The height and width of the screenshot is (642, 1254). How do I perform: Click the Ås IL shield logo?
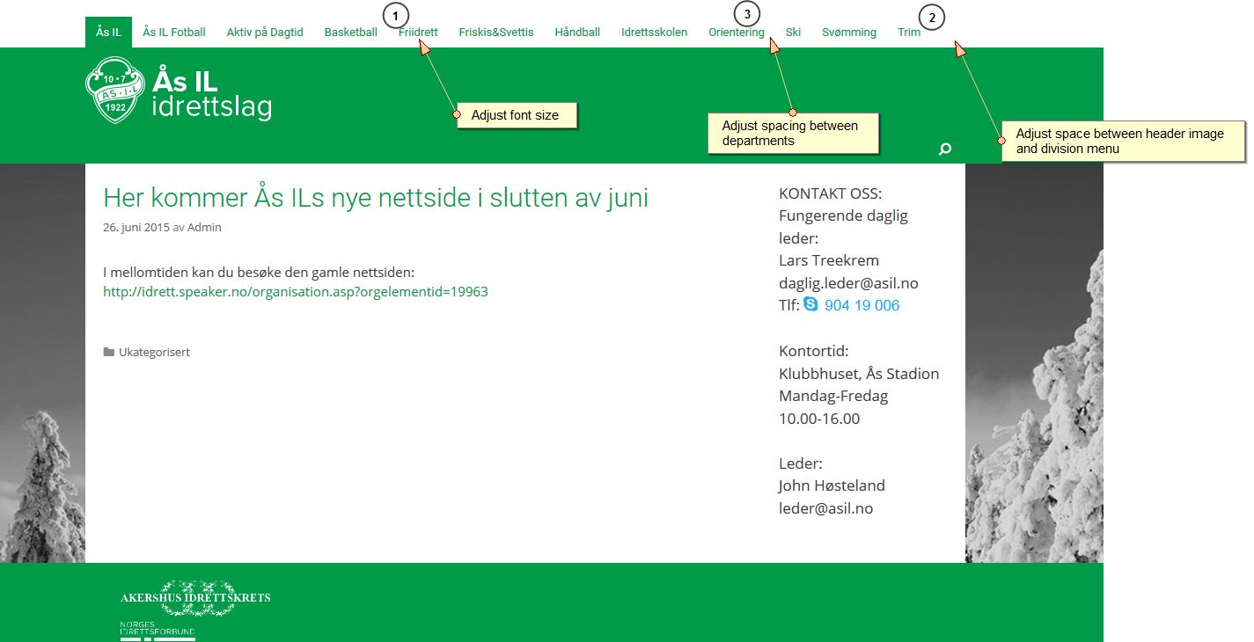point(114,91)
